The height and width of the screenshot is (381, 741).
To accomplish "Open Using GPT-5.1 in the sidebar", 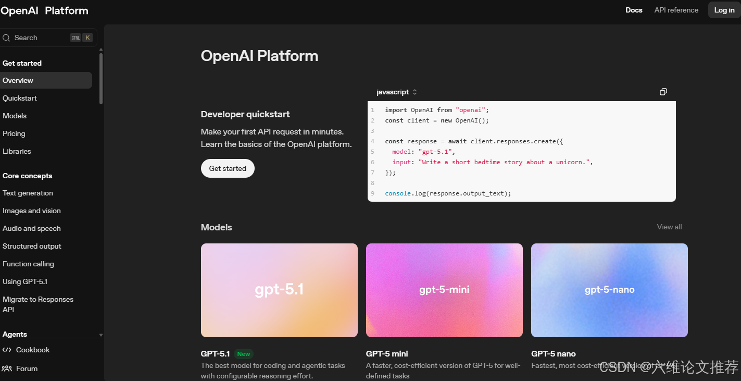I will point(25,281).
